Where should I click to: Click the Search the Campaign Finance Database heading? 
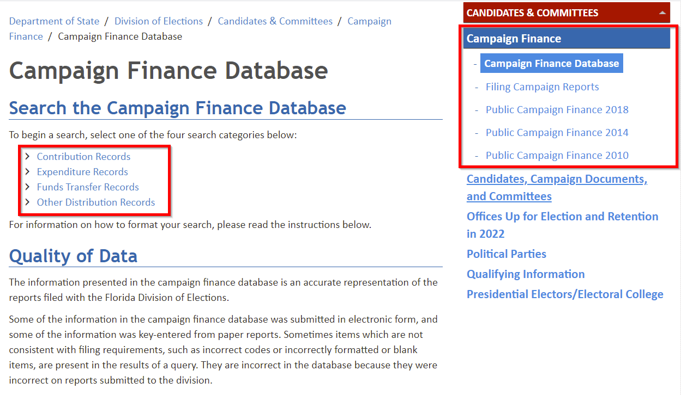178,108
